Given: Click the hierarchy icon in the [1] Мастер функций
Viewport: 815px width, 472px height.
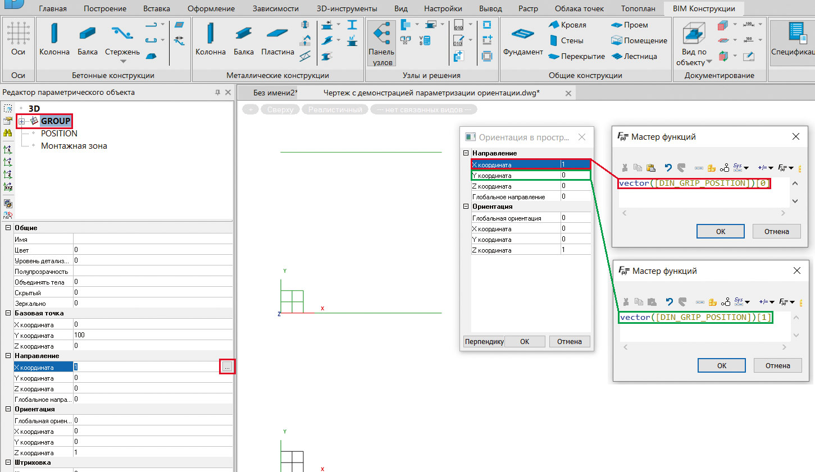Looking at the screenshot, I should pos(726,301).
